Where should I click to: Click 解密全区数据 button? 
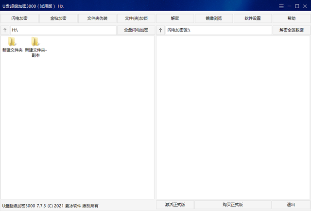(292, 30)
